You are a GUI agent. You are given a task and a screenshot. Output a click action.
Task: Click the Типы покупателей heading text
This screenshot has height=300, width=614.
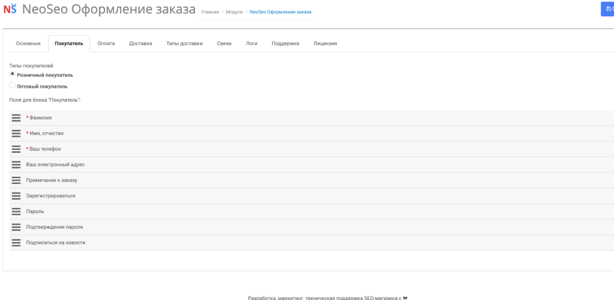(31, 65)
